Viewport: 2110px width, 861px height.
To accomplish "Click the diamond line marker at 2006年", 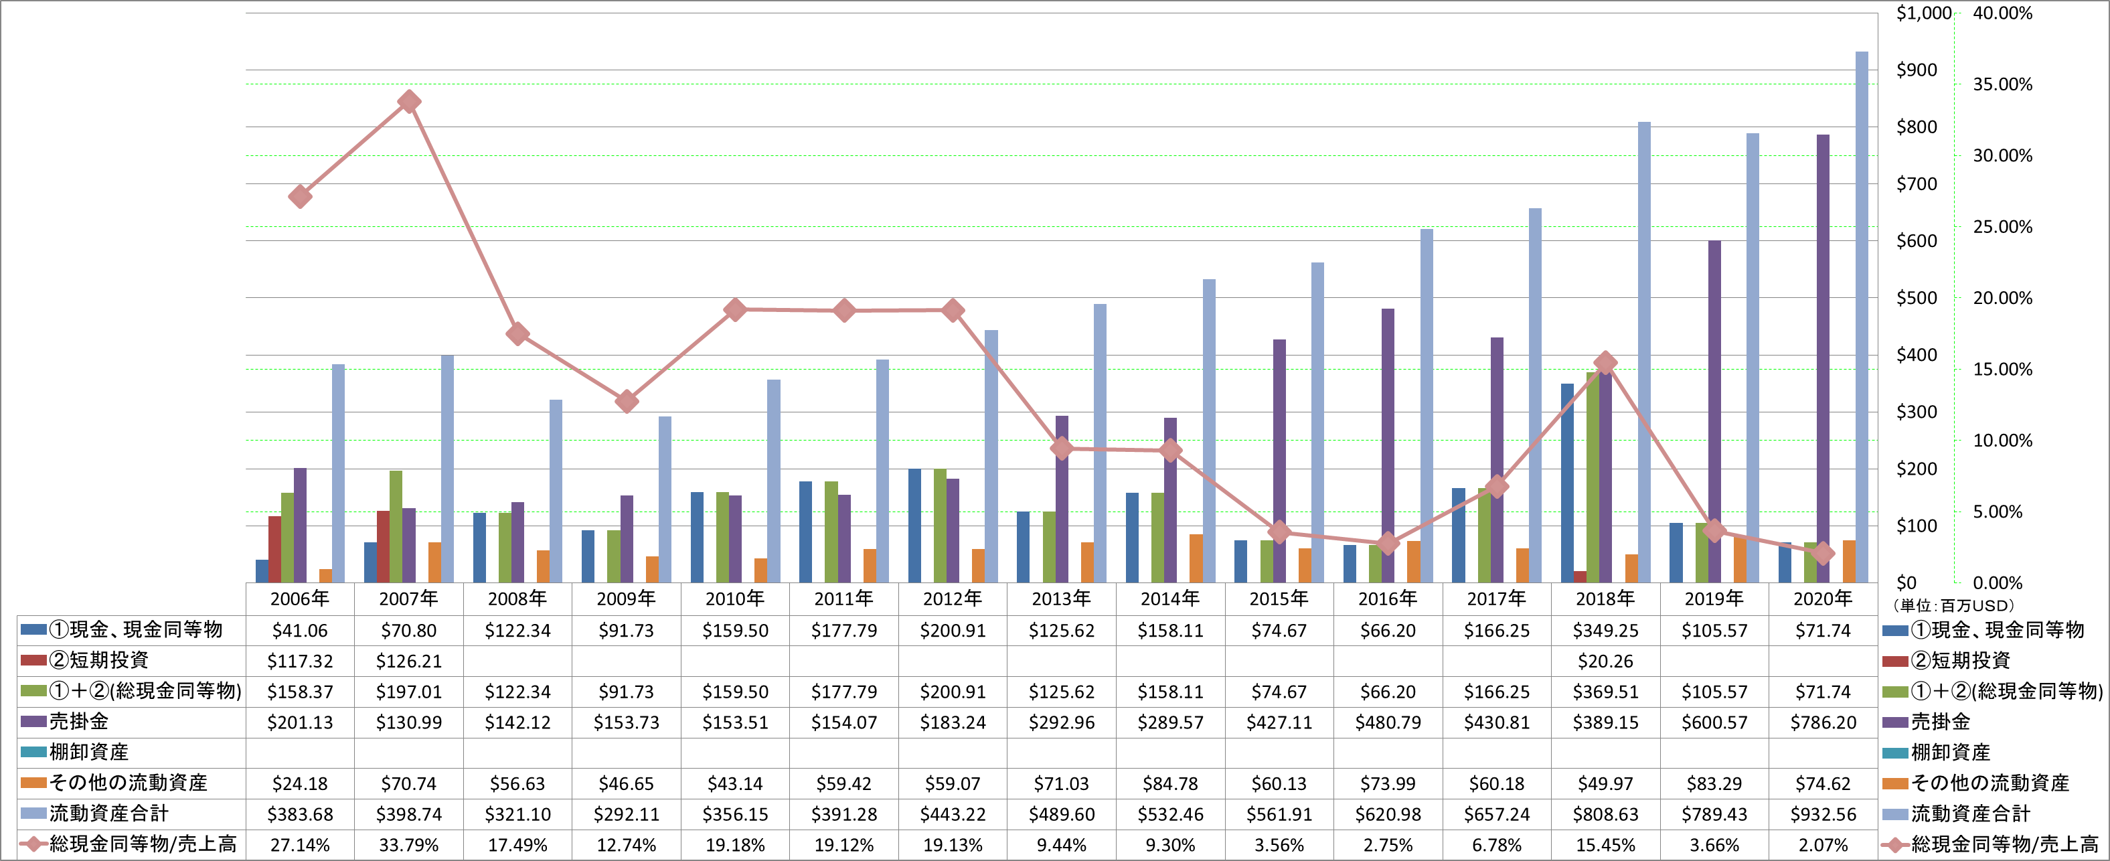I will (300, 197).
